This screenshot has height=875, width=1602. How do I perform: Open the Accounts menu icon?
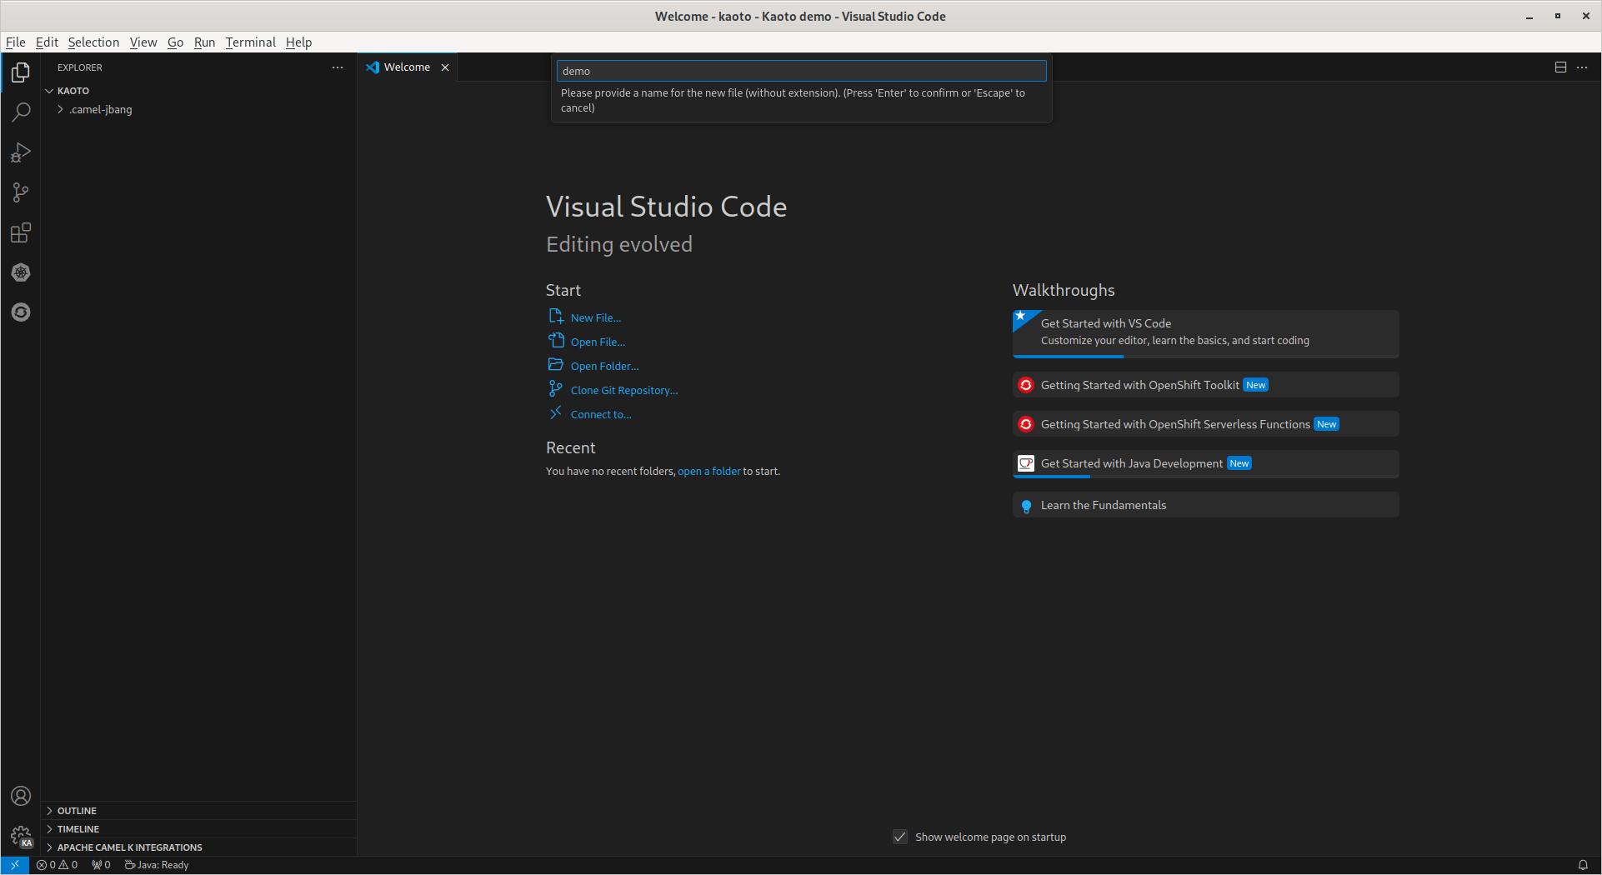[x=21, y=796]
